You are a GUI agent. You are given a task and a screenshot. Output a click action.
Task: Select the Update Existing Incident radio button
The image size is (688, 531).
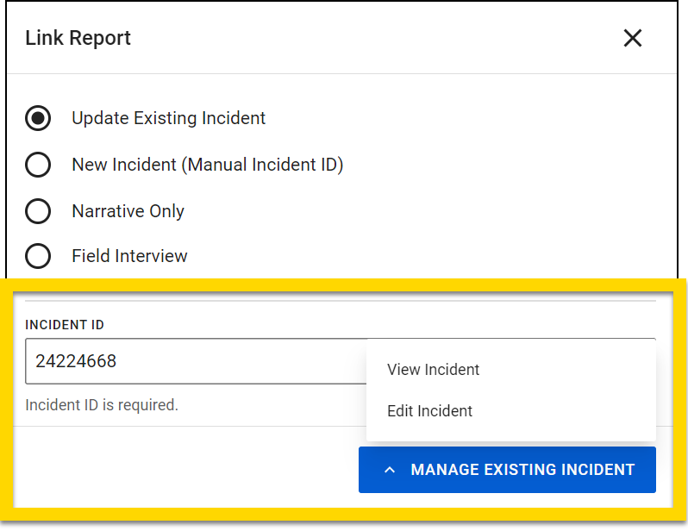point(38,118)
